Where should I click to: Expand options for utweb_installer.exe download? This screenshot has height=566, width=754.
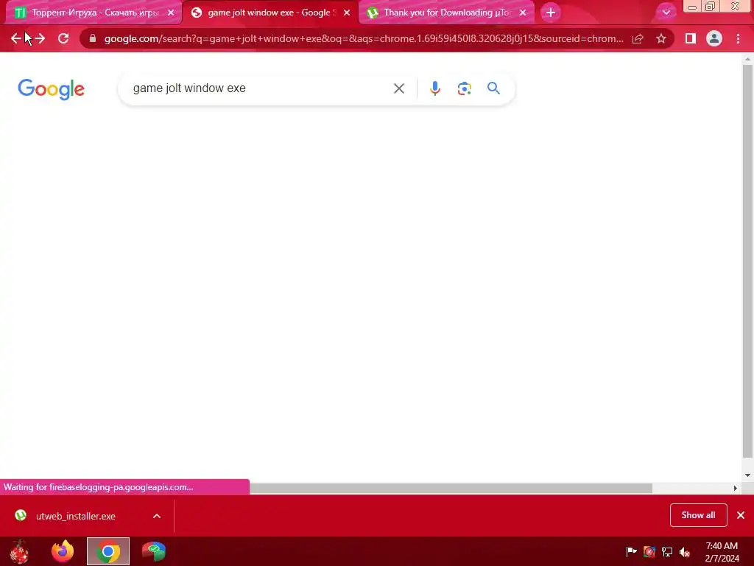[x=157, y=516]
